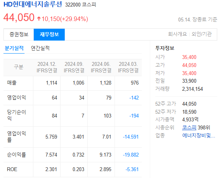This screenshot has height=178, width=218.
Task: Click the 2024.03. IFRS연결 column header
Action: coord(128,67)
